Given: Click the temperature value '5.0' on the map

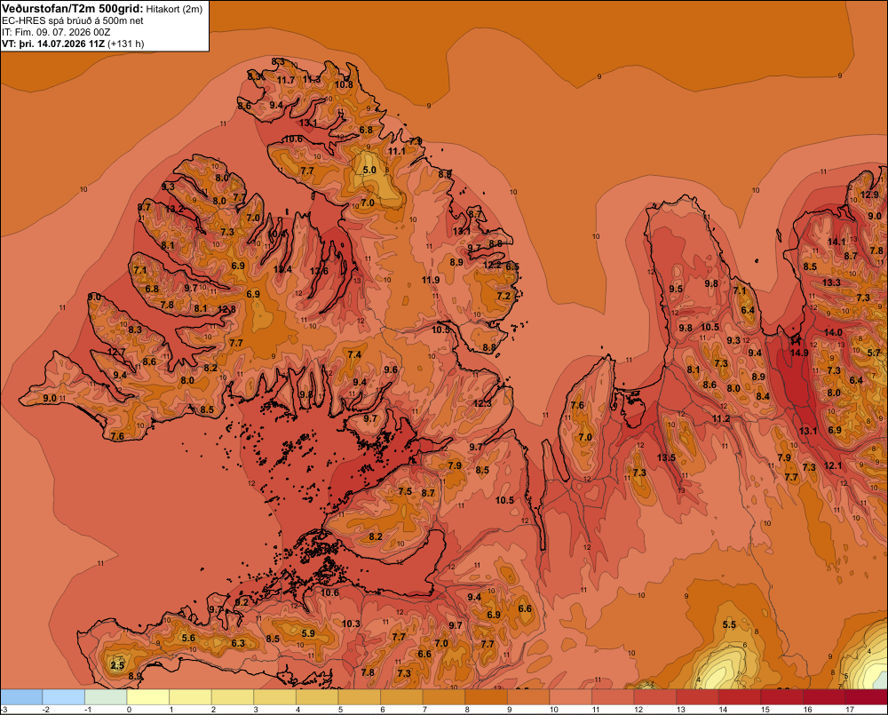Looking at the screenshot, I should 369,170.
